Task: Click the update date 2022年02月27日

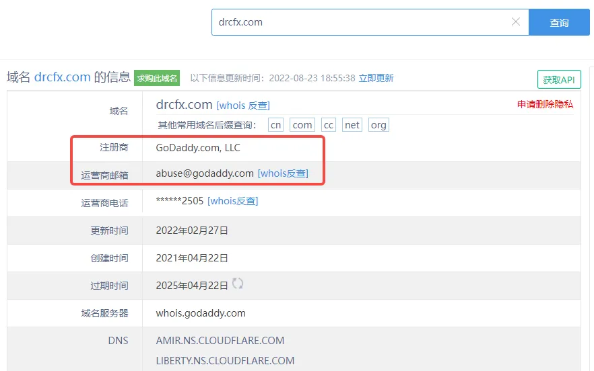Action: click(x=192, y=231)
